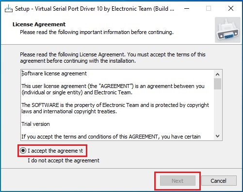Viewport: 243px width, 192px height.
Task: Click the license scrollbar up arrow
Action: [x=217, y=74]
